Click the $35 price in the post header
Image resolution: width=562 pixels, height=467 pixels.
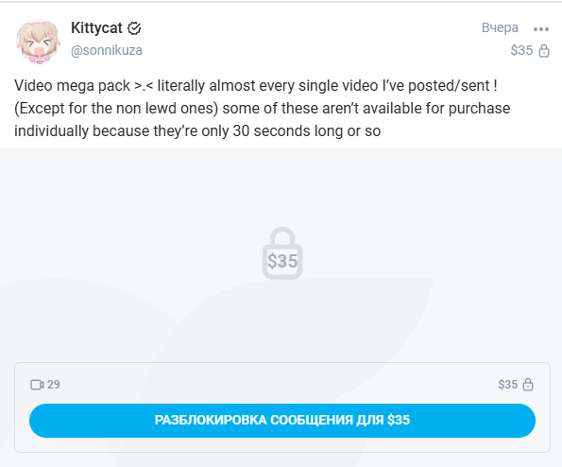pyautogui.click(x=521, y=50)
